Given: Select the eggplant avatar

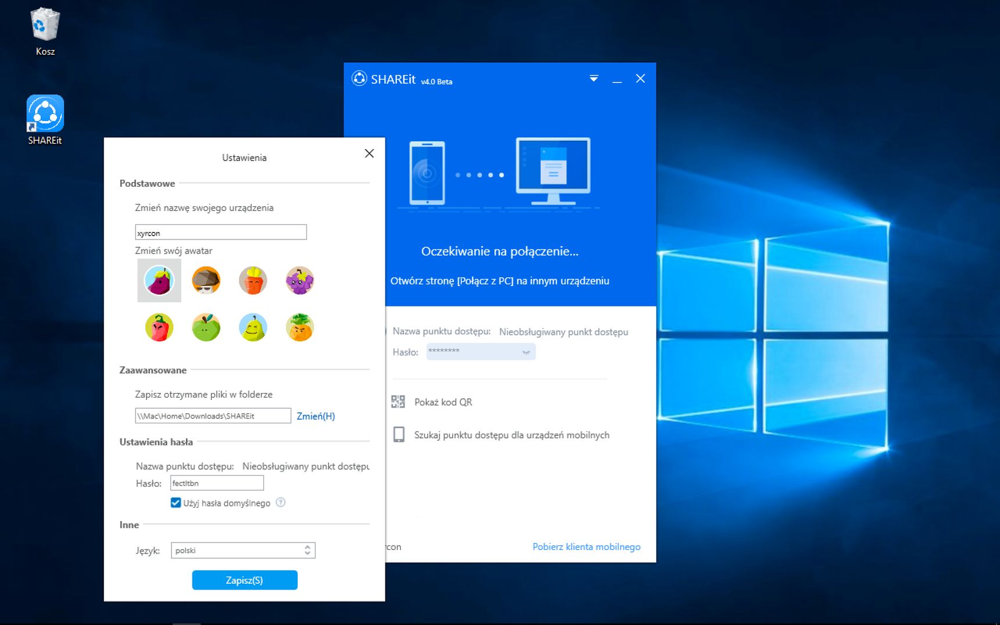Looking at the screenshot, I should (159, 281).
